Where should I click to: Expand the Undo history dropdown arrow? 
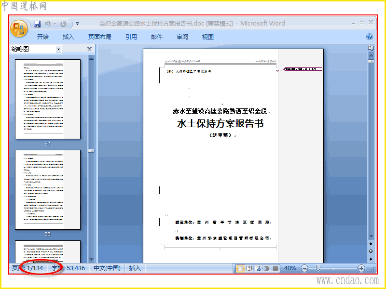(55, 24)
